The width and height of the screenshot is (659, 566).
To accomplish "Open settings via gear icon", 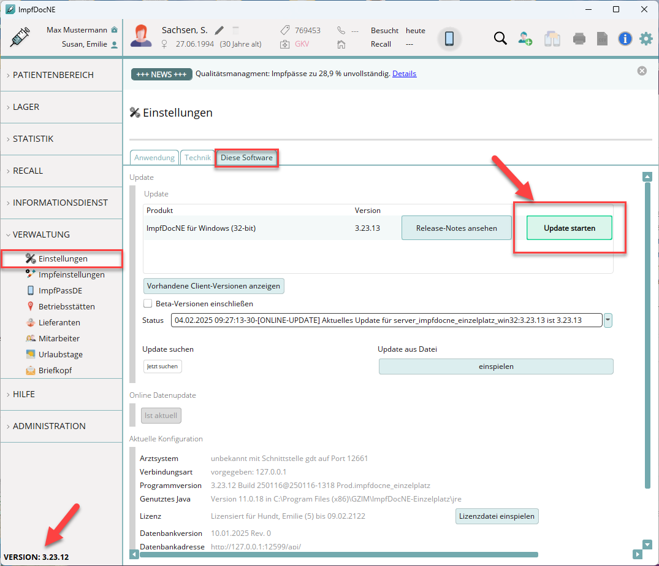I will click(646, 39).
